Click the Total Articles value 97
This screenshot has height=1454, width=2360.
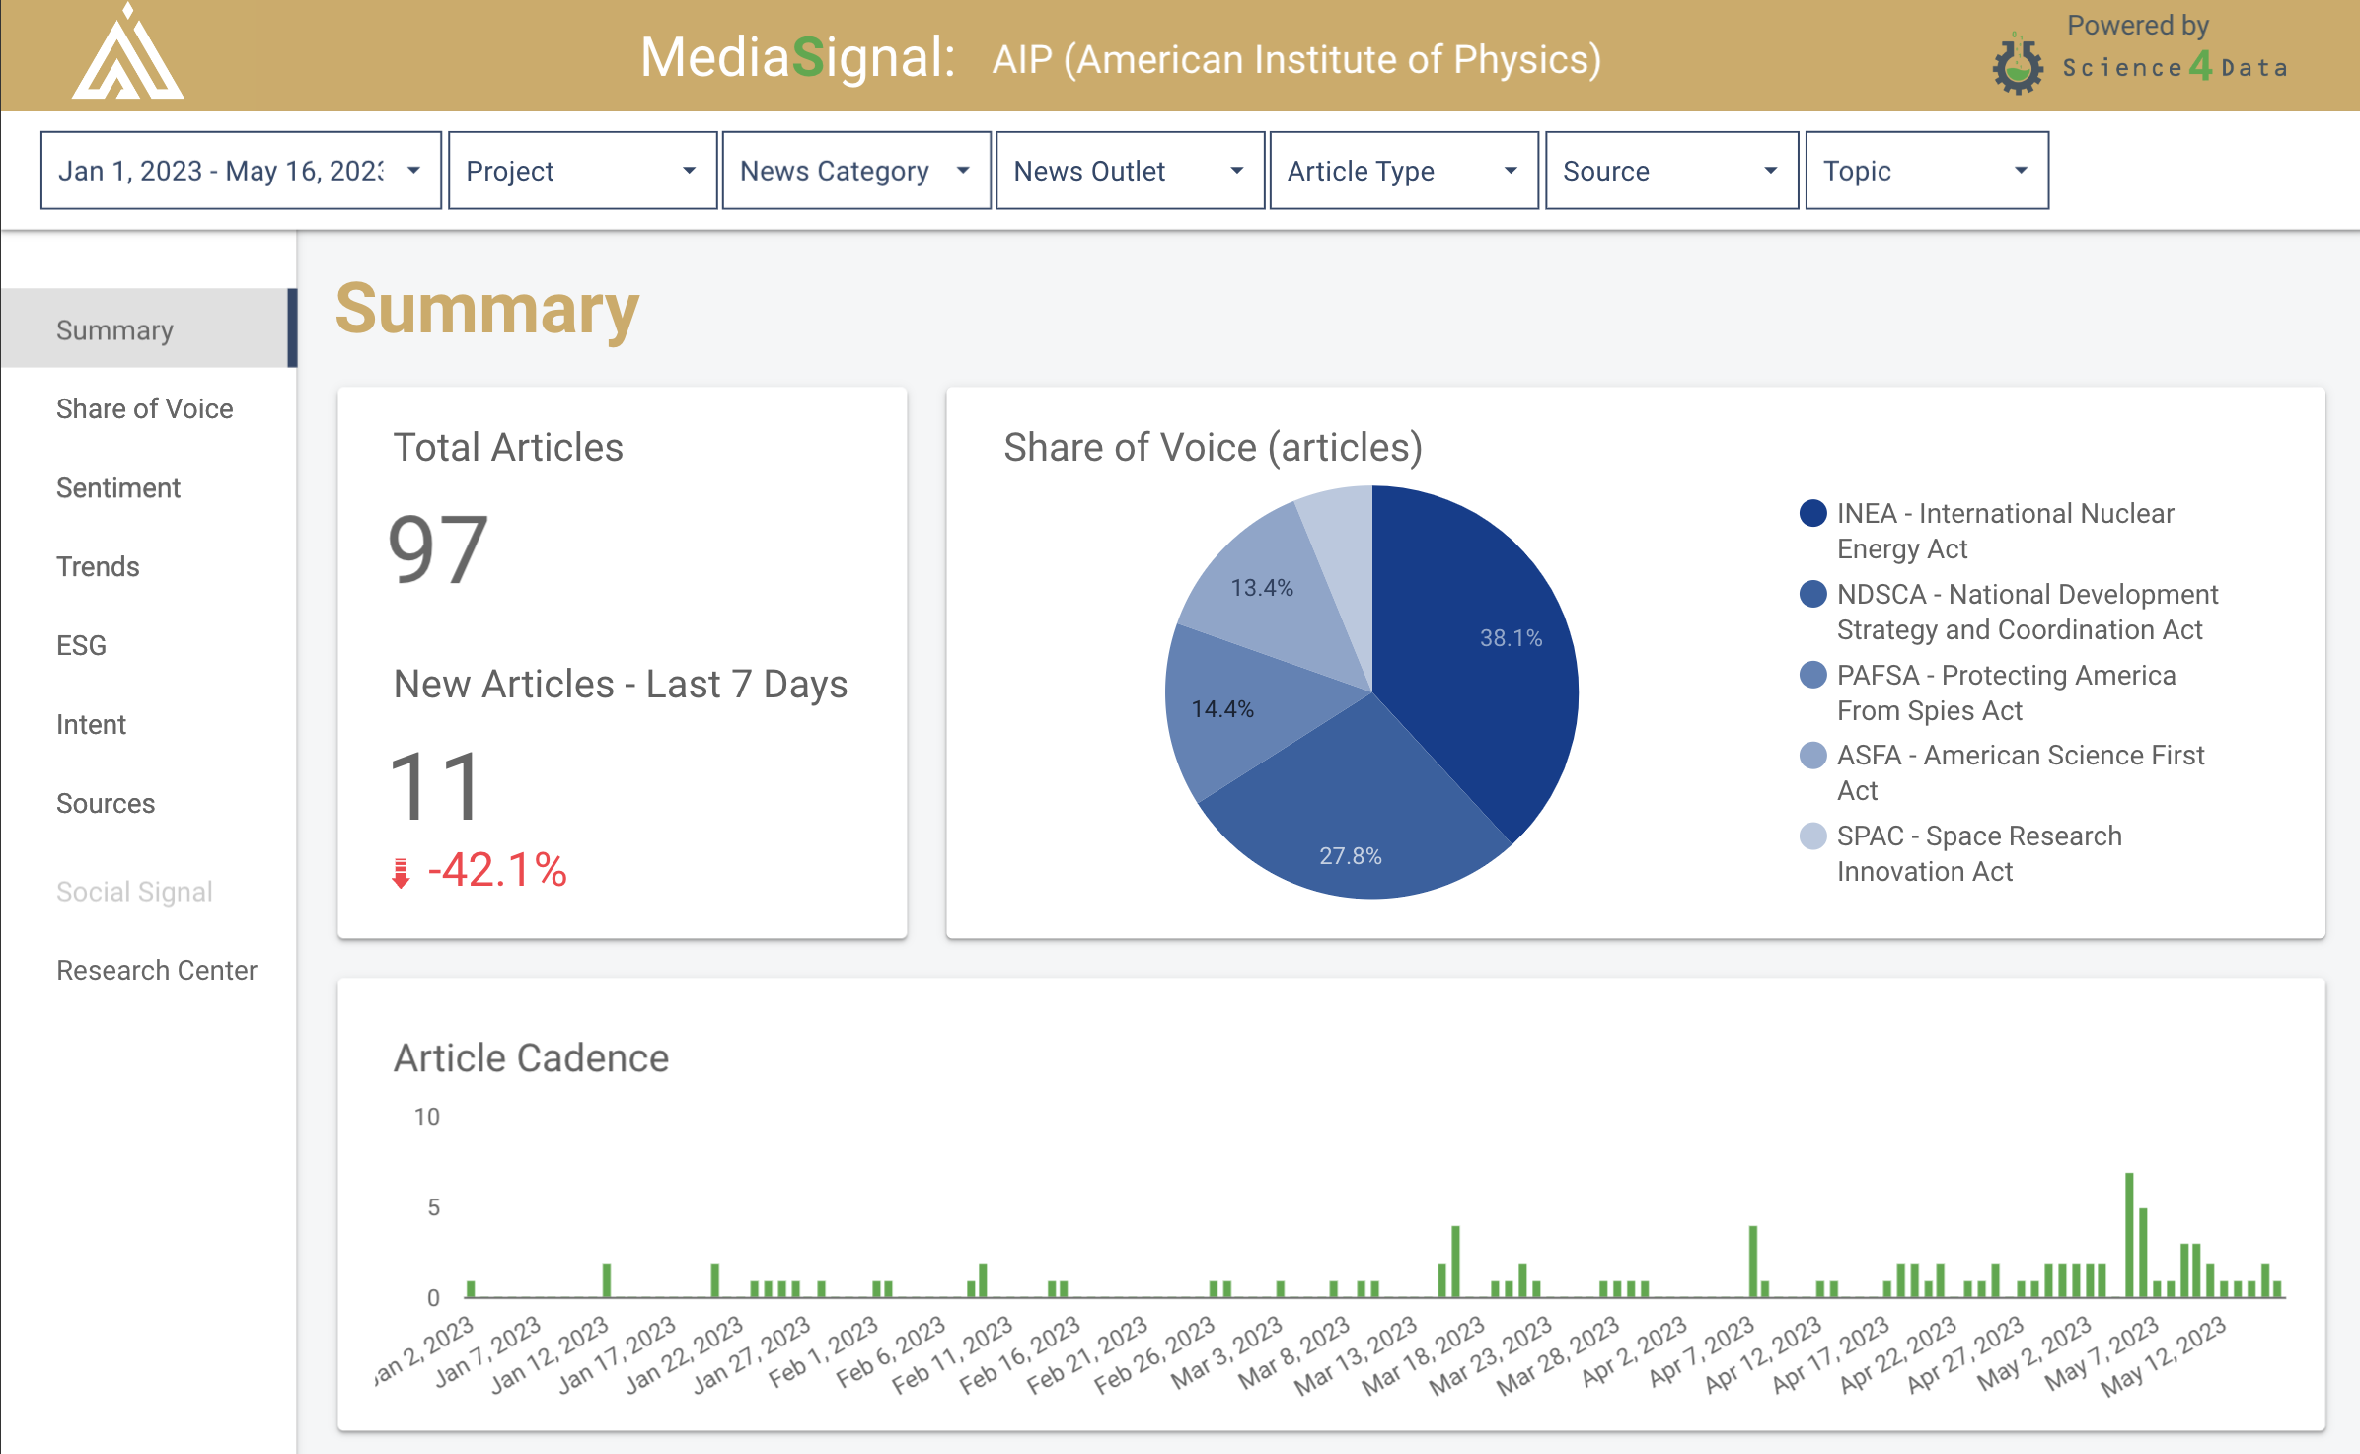coord(438,549)
